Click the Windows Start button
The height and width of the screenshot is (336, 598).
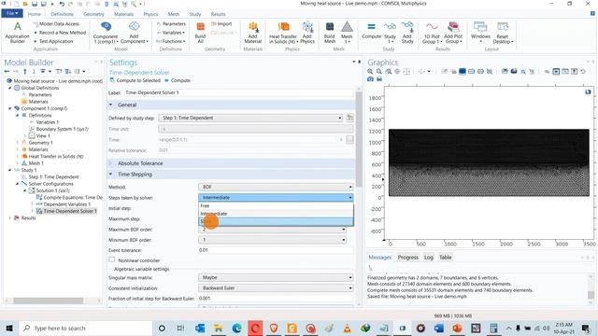point(9,328)
